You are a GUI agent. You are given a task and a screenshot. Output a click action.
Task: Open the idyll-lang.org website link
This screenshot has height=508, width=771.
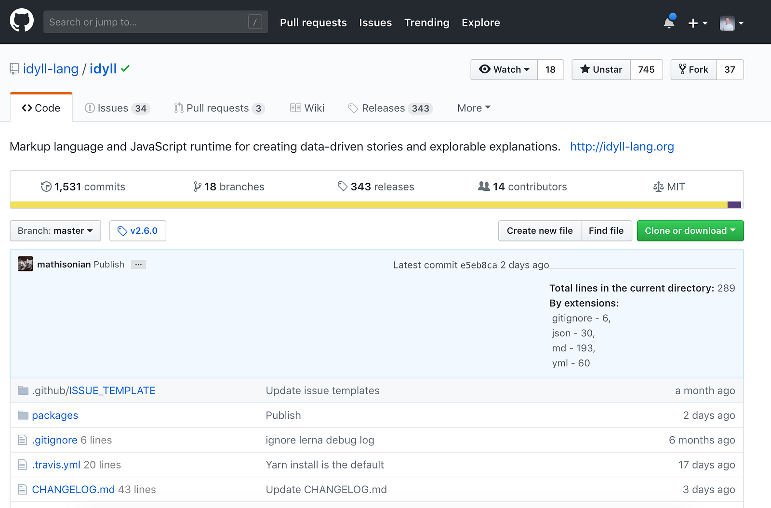point(622,147)
